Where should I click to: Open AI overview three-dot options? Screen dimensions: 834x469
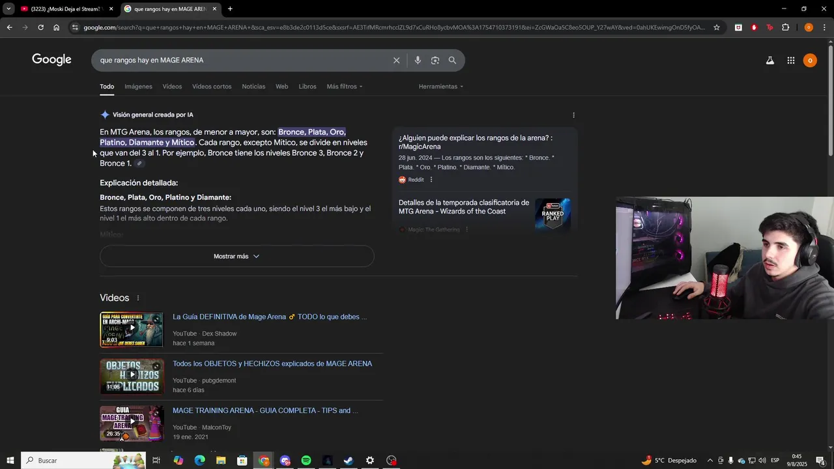tap(573, 115)
